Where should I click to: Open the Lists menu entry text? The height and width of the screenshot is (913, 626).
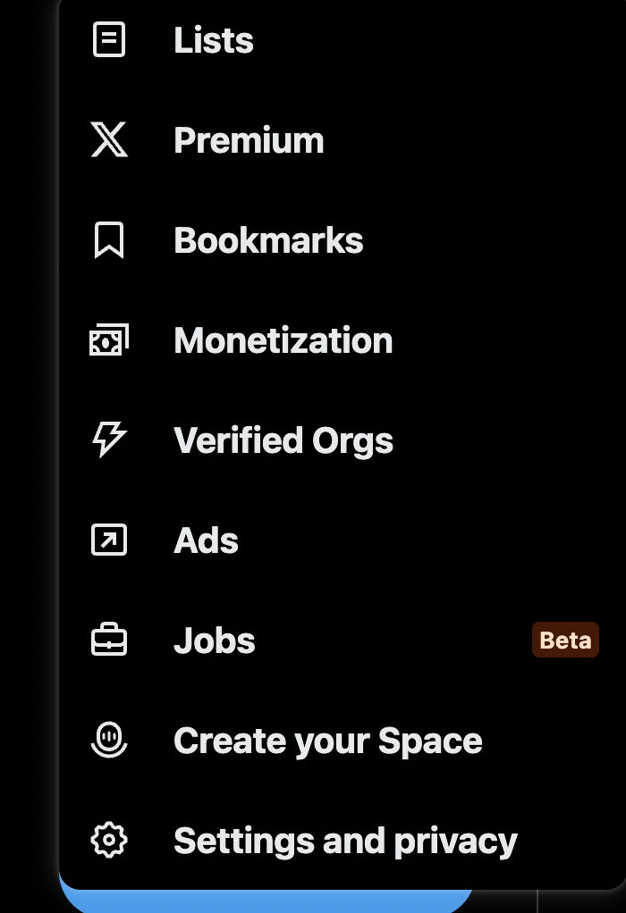coord(214,40)
